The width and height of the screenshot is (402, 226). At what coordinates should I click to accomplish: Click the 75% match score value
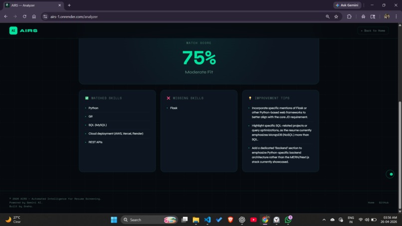(x=199, y=58)
